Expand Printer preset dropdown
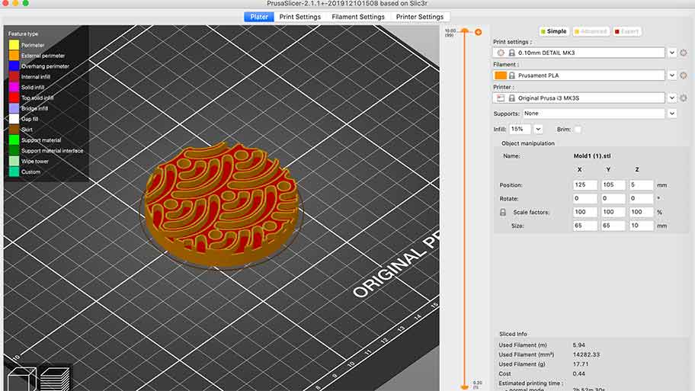 point(672,98)
